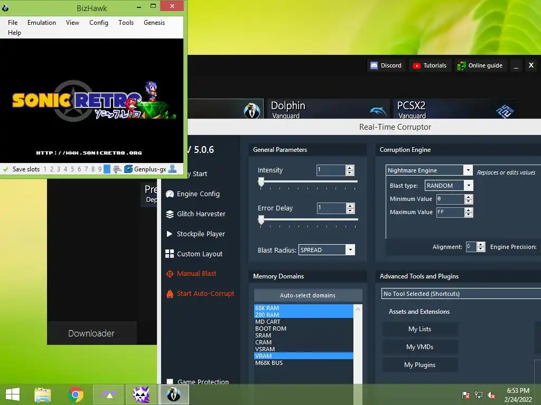This screenshot has height=405, width=541.
Task: Click the Genplus-gx core icon
Action: (x=128, y=169)
